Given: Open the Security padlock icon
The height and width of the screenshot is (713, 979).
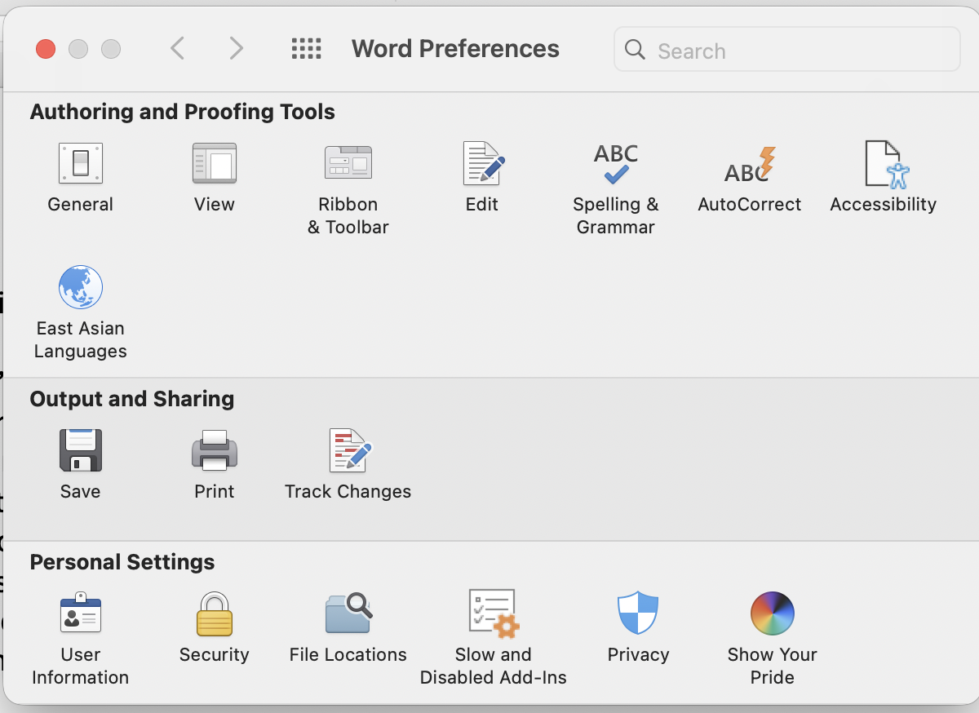Looking at the screenshot, I should [x=215, y=613].
